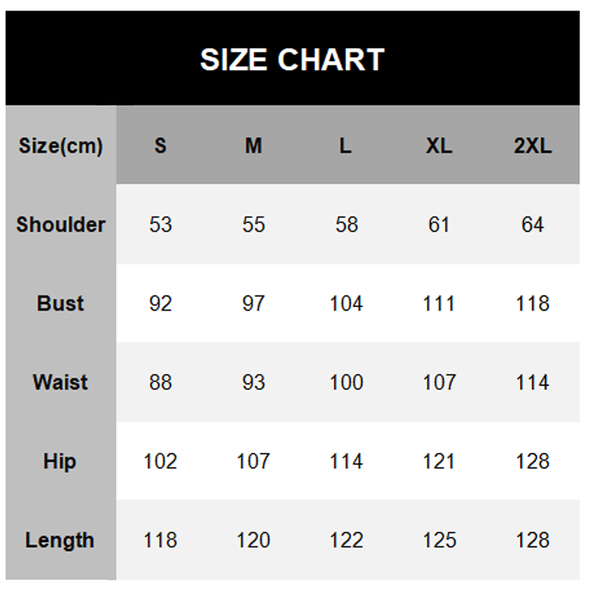Click the Waist row label

pyautogui.click(x=60, y=382)
